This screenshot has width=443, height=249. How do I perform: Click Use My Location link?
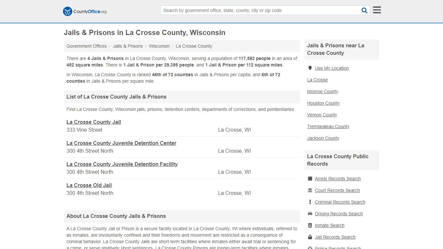click(x=332, y=68)
